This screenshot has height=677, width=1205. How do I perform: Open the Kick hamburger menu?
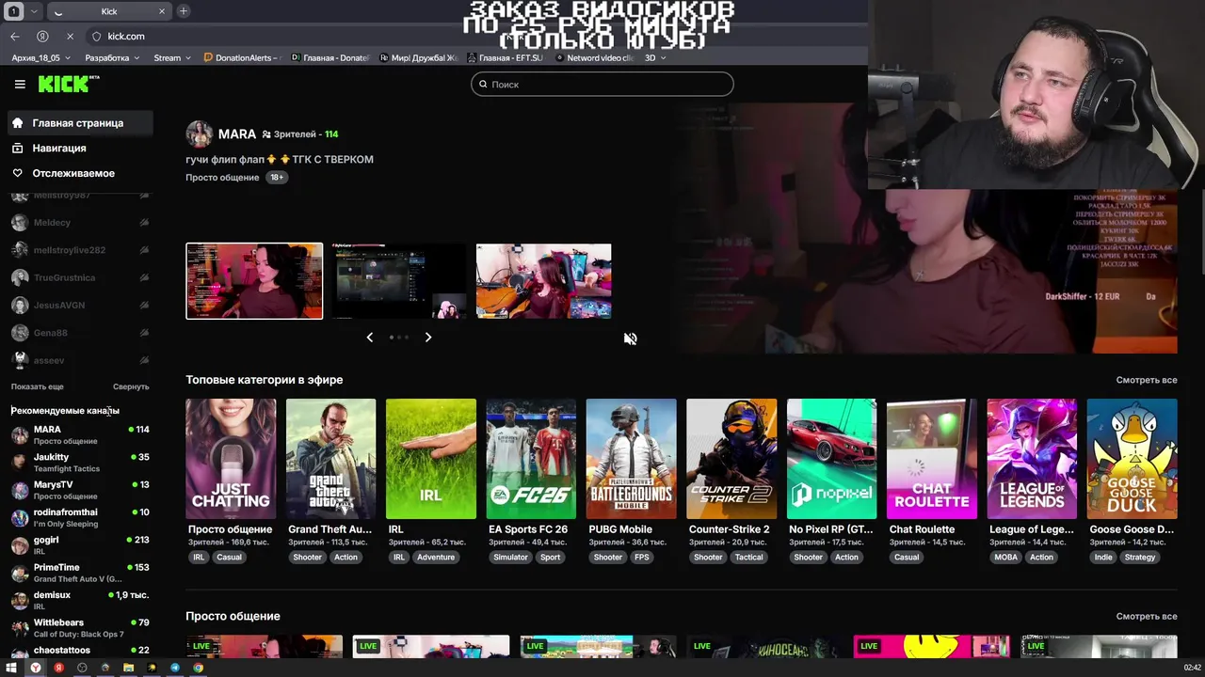(x=20, y=84)
